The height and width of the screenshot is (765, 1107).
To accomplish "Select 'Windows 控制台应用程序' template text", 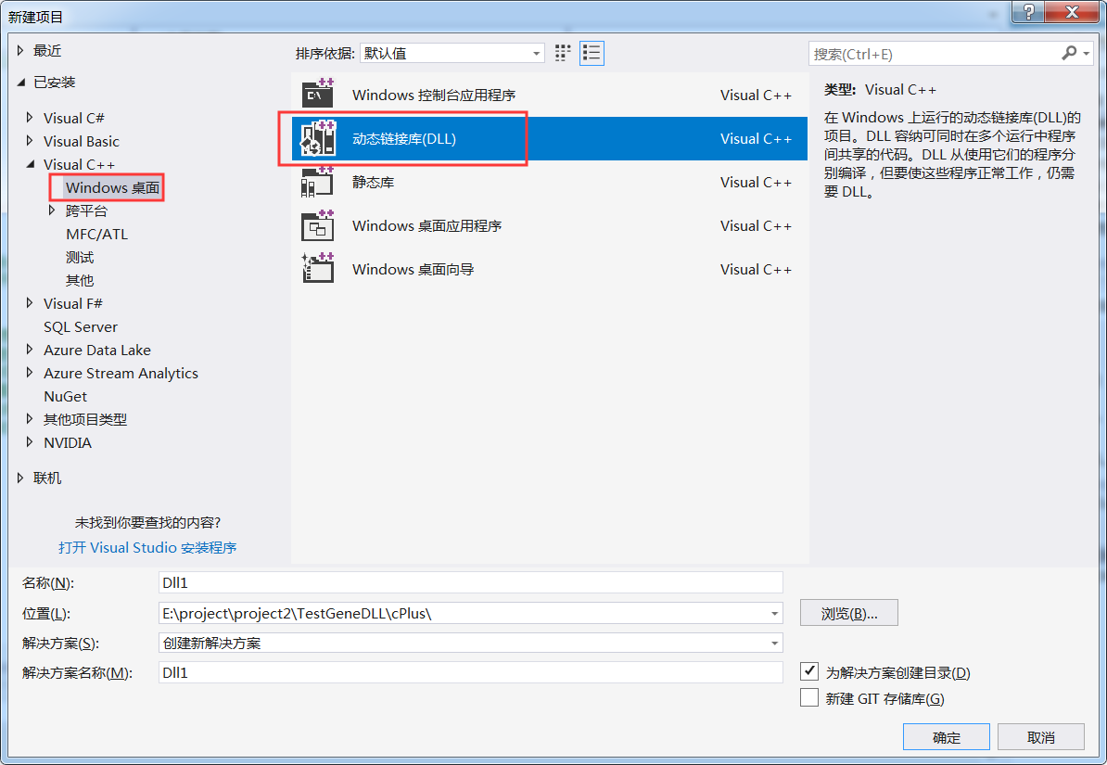I will 434,95.
